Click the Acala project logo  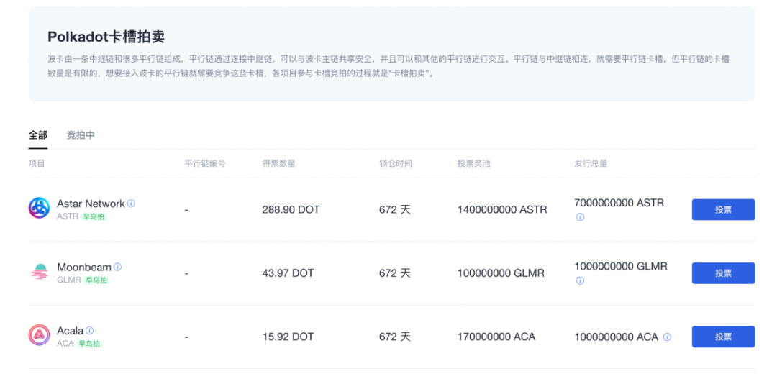pyautogui.click(x=39, y=335)
